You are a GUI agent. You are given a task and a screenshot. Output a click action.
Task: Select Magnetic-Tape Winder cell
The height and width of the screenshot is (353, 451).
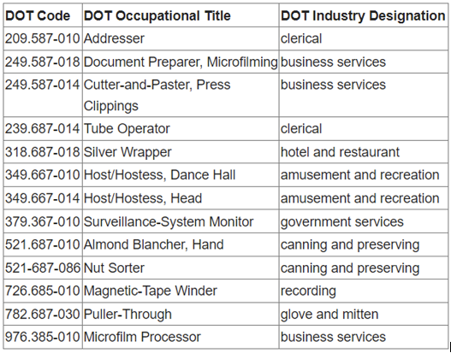[181, 291]
